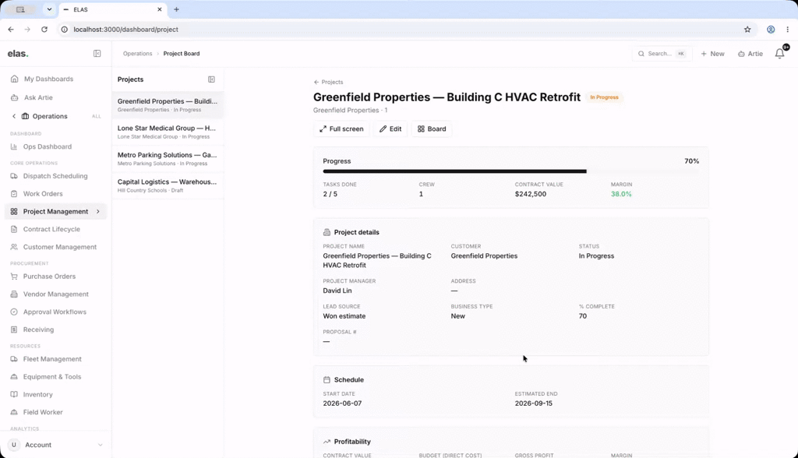Click the Search input field
This screenshot has width=798, height=458.
pos(662,54)
